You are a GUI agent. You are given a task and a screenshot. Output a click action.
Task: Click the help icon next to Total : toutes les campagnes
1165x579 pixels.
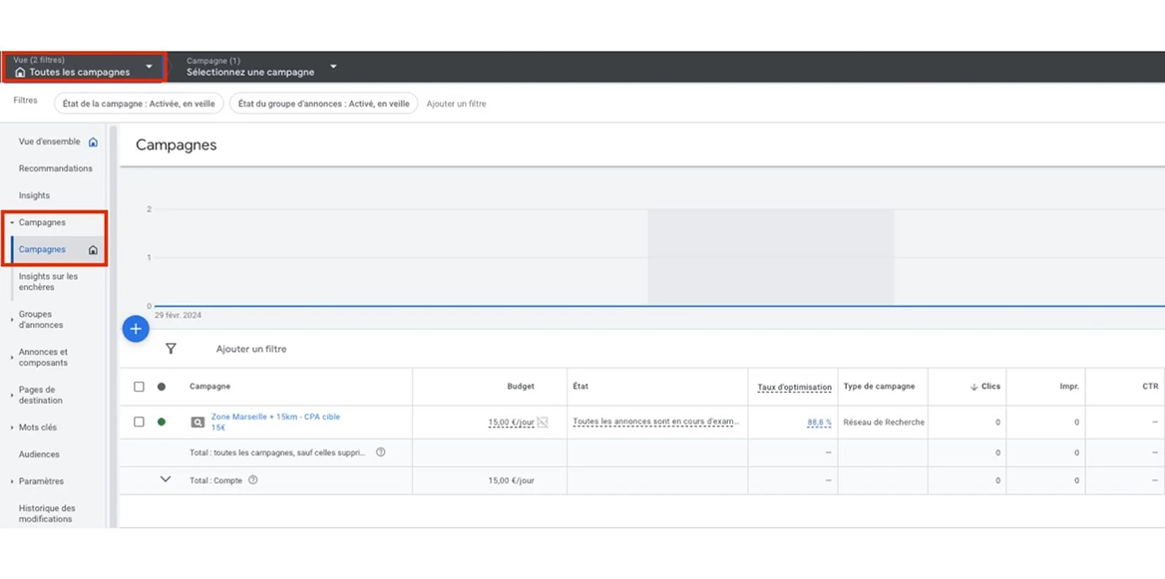click(x=380, y=452)
